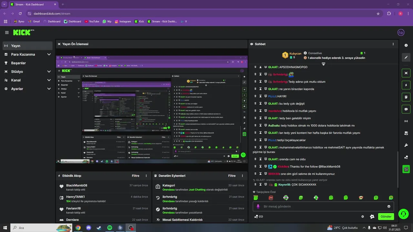Focus the 'Bir mesaj gönderin' chat input

click(323, 207)
